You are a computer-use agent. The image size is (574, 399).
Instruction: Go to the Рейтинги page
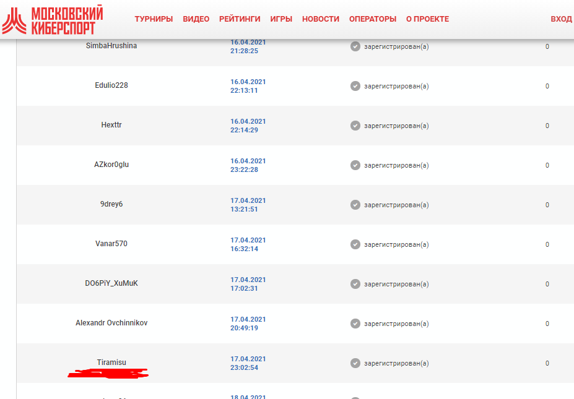(240, 19)
